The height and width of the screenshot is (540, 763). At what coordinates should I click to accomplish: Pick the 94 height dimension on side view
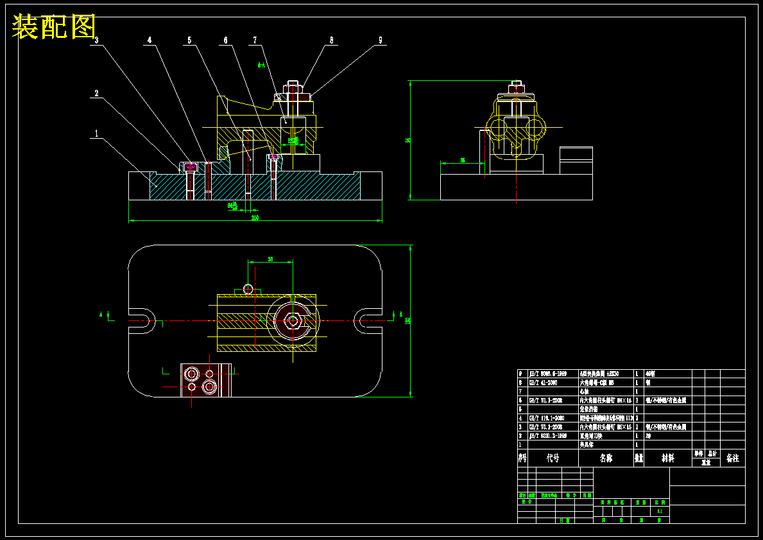[407, 140]
